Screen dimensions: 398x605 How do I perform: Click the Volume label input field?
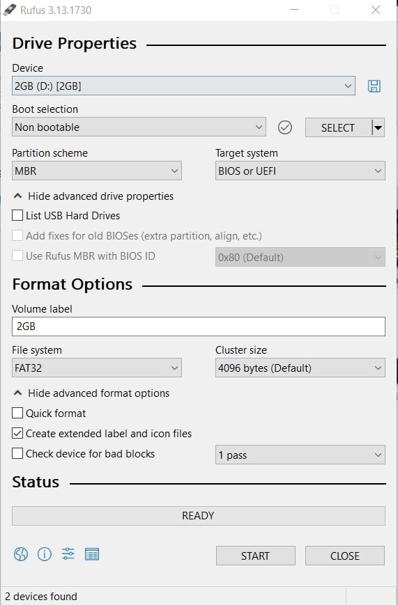click(x=199, y=327)
